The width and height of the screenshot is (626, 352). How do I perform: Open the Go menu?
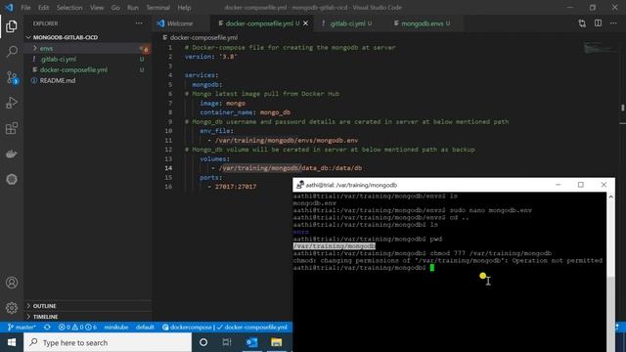tap(115, 8)
